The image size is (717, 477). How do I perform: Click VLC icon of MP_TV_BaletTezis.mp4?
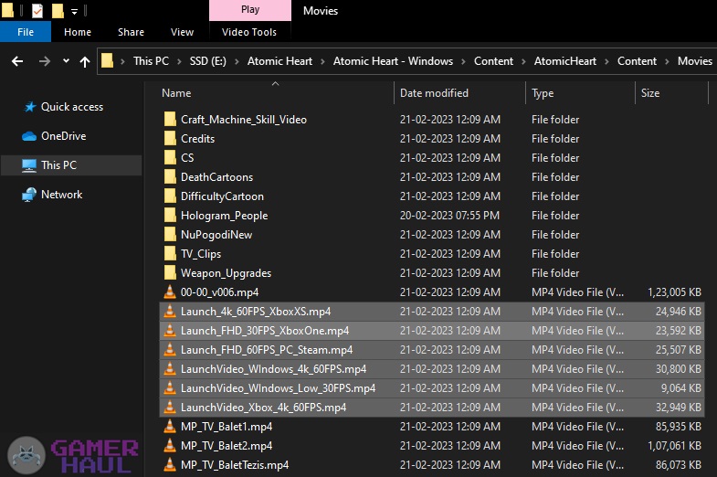click(x=170, y=464)
